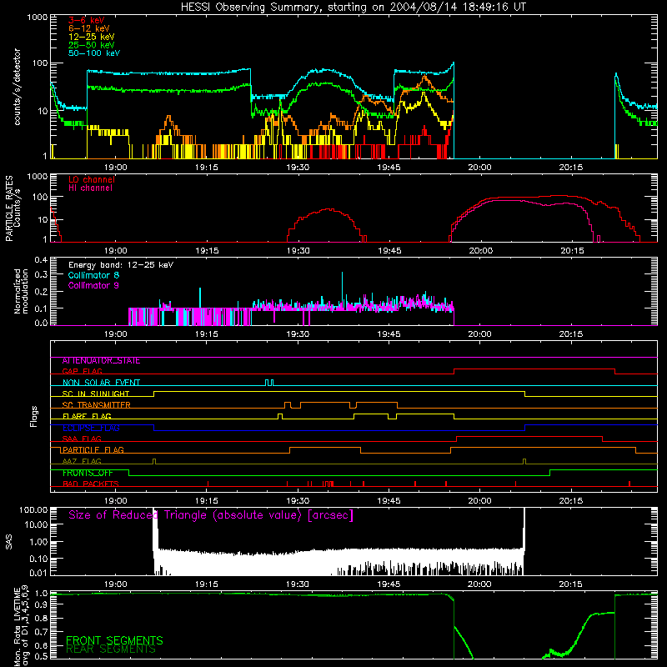Screen dimensions: 667x667
Task: Click the counts/s/detector axis label
Action: coord(17,87)
